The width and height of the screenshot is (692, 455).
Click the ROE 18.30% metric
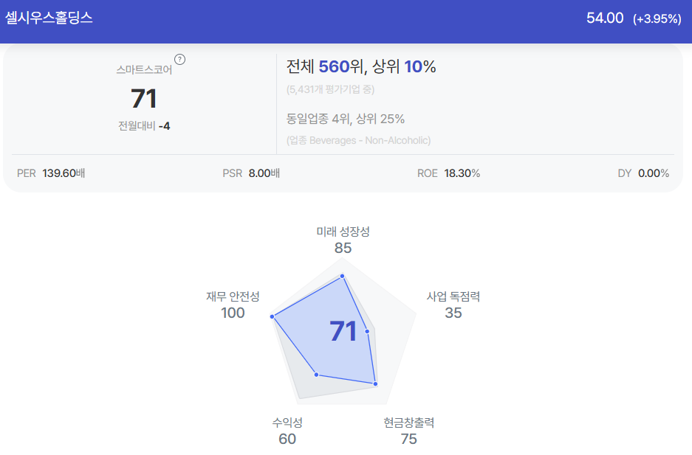tap(448, 173)
